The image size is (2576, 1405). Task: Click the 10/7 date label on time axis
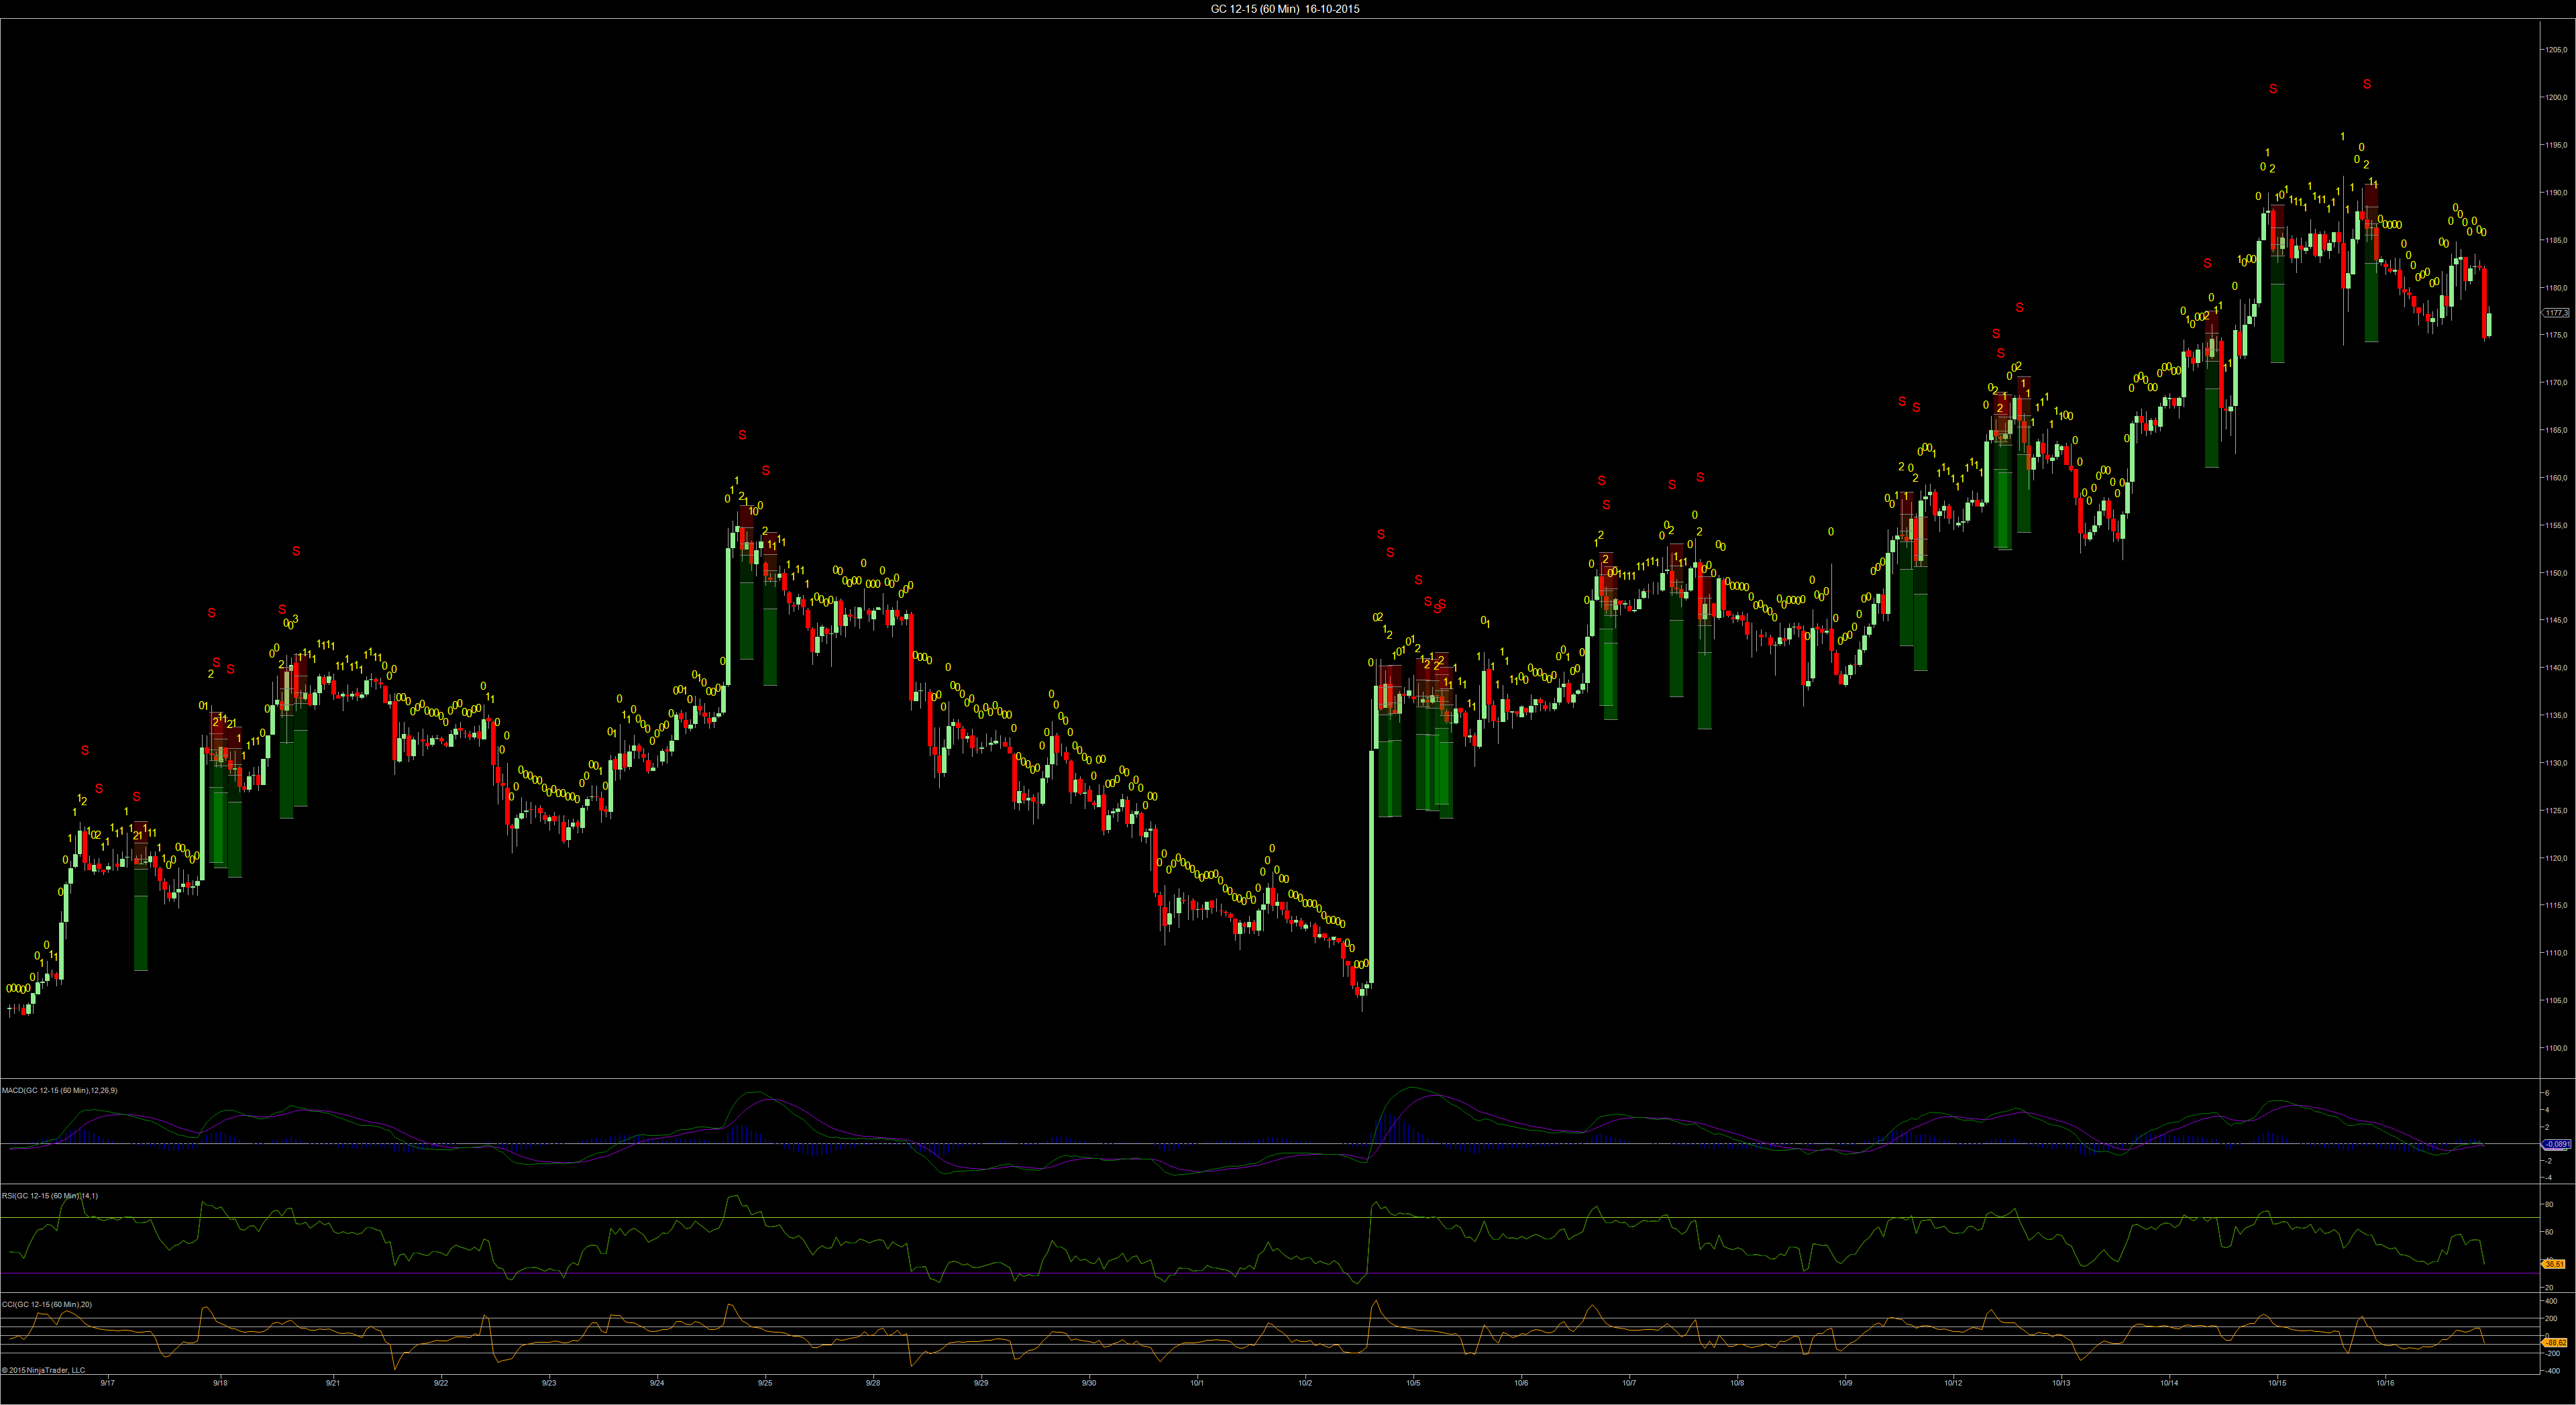(x=1629, y=1384)
